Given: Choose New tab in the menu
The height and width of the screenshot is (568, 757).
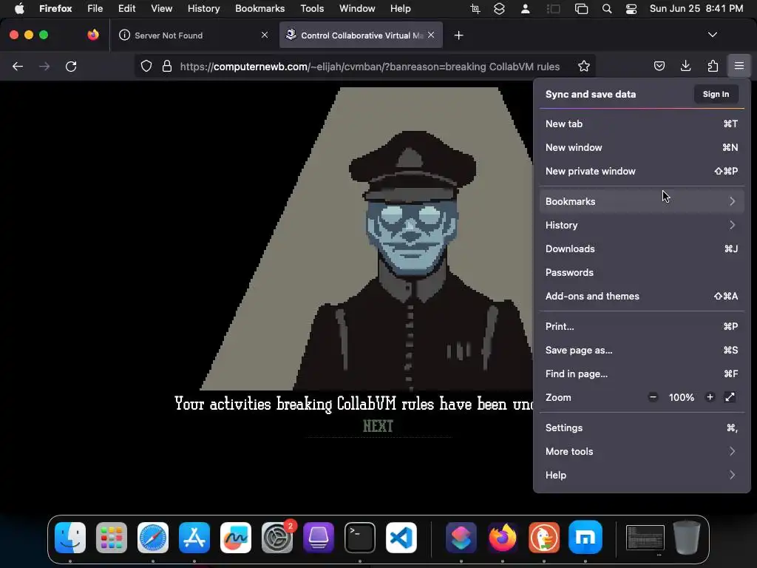Looking at the screenshot, I should point(642,124).
